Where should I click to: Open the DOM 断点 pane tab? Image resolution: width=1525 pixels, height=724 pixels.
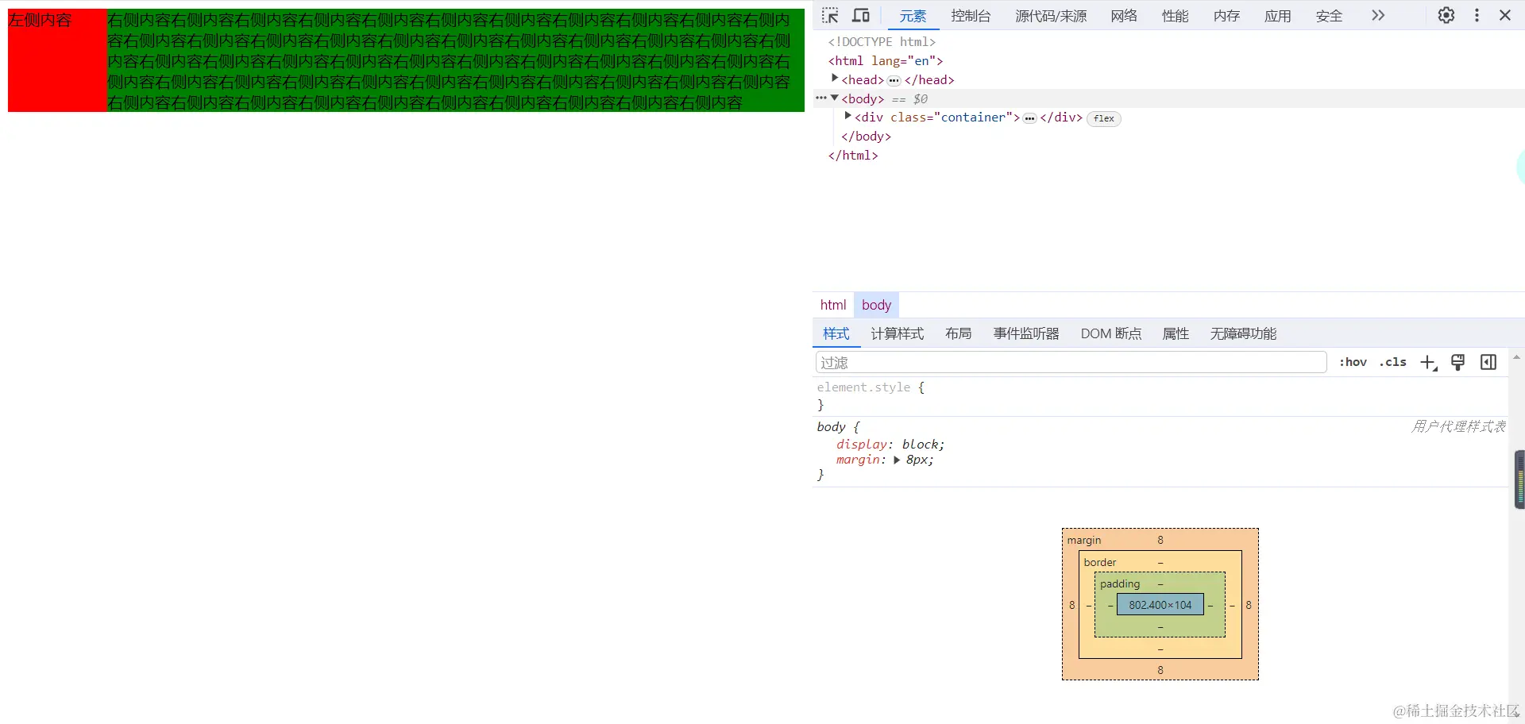(x=1111, y=334)
